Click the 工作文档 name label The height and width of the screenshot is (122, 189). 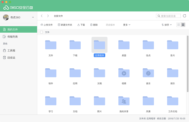click(173, 111)
